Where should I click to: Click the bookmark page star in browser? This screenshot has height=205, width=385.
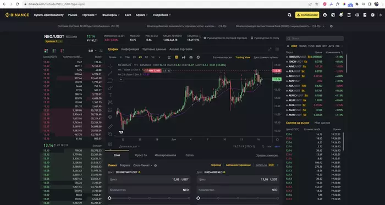pos(317,4)
